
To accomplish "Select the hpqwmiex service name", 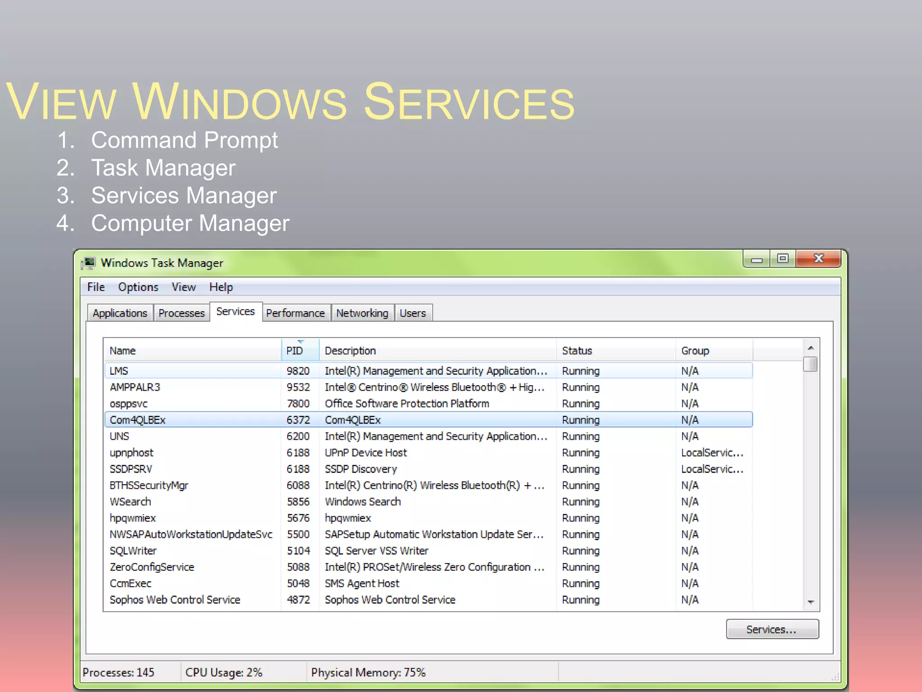I will [x=133, y=518].
